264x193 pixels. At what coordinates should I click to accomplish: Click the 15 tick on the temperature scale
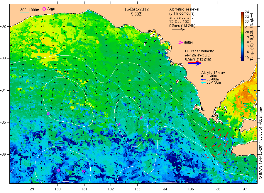(x=247, y=57)
